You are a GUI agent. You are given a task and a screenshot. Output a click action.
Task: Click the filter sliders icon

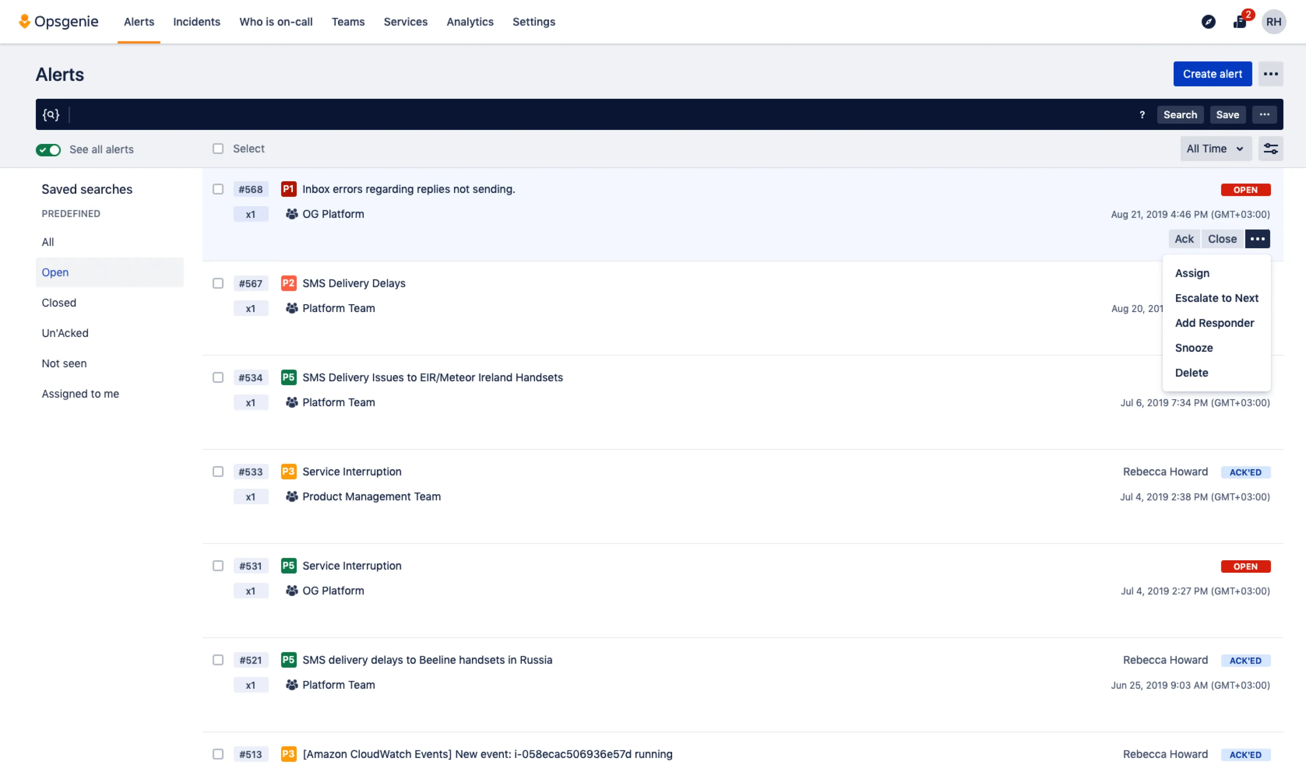coord(1270,149)
